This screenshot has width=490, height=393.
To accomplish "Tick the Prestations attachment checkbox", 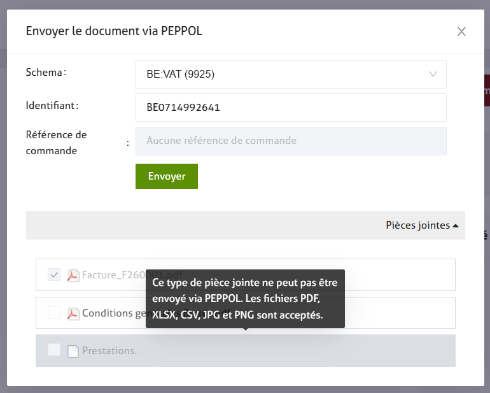I will pos(54,350).
